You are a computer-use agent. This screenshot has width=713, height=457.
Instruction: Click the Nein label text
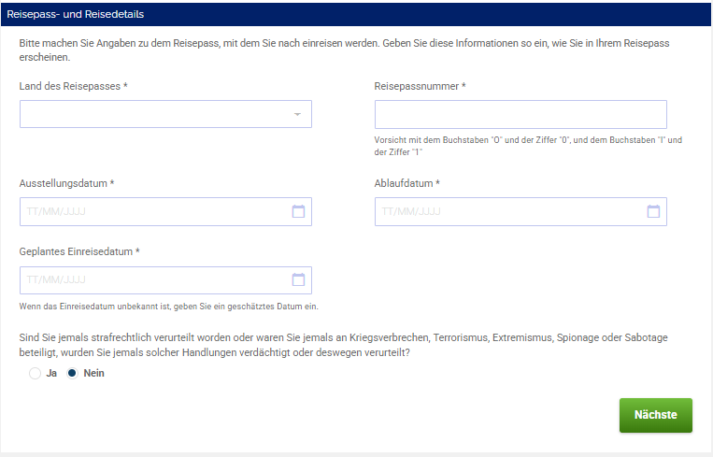tap(93, 373)
